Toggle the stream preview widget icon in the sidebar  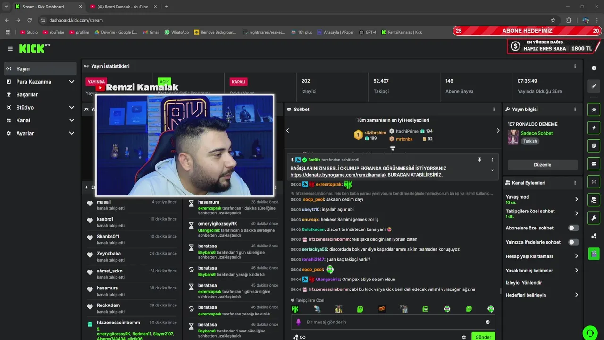(x=594, y=110)
